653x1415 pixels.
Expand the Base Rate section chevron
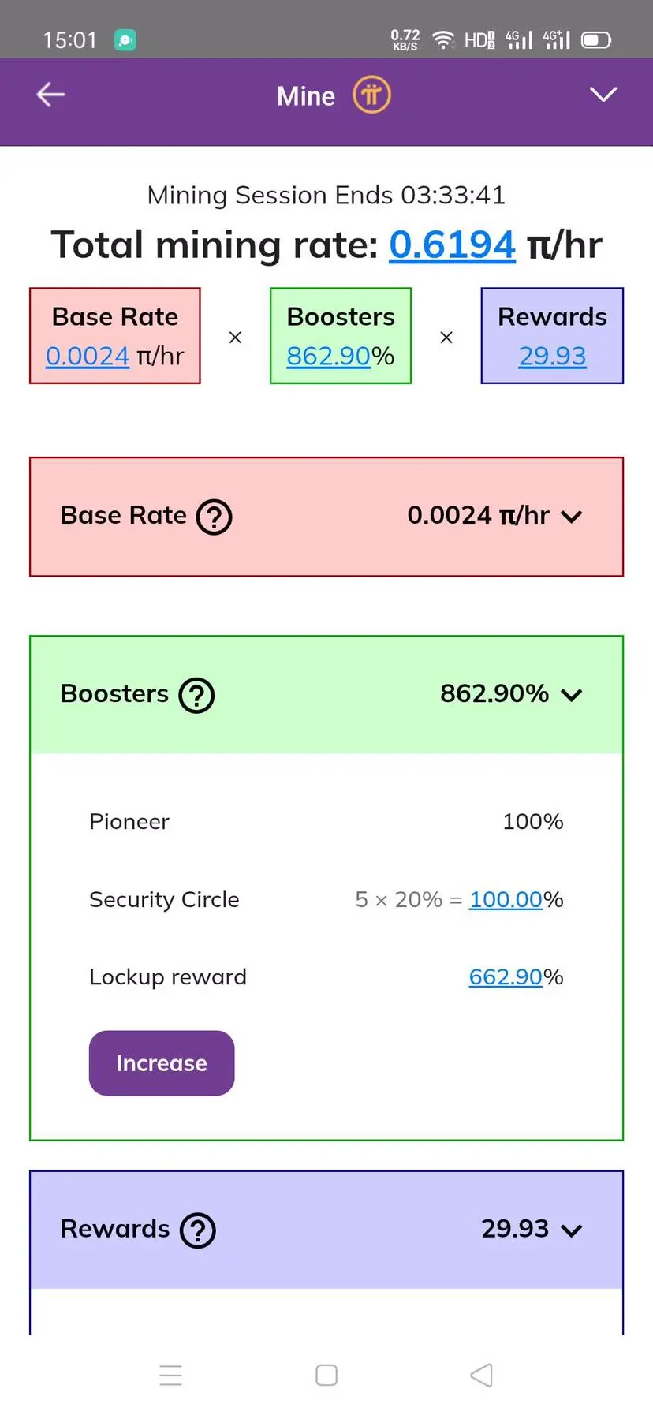click(572, 517)
